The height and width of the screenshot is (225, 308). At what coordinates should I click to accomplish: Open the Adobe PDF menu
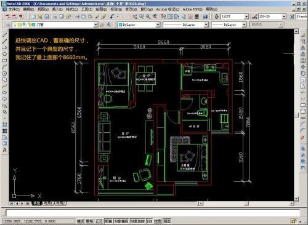click(192, 9)
